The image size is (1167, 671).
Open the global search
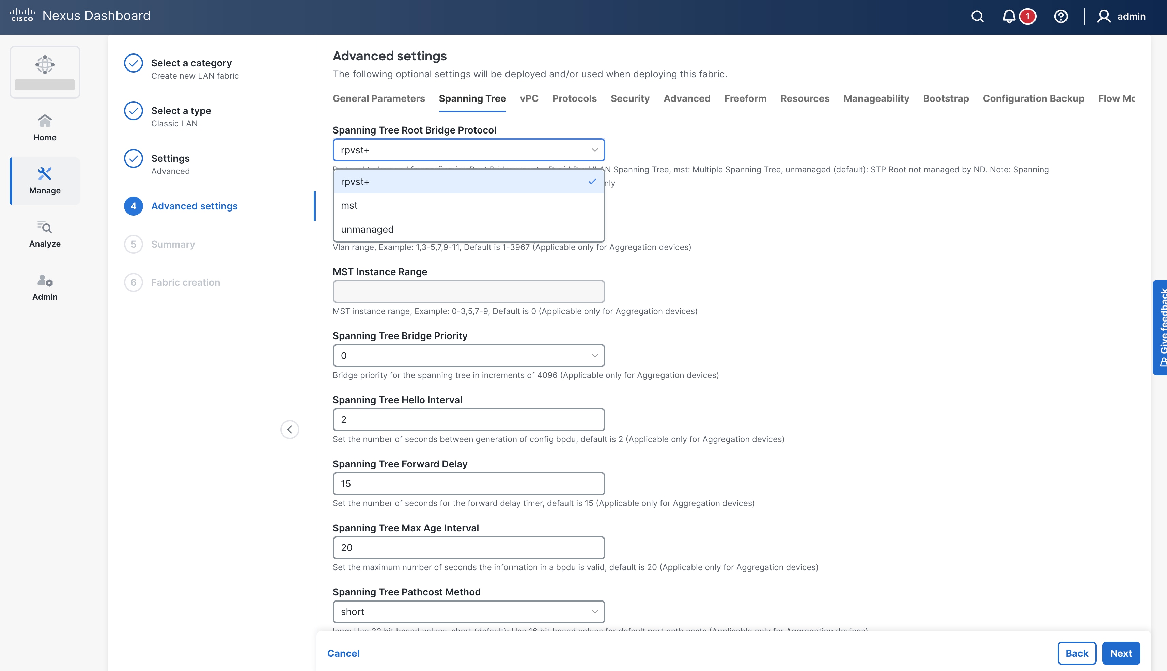coord(977,16)
